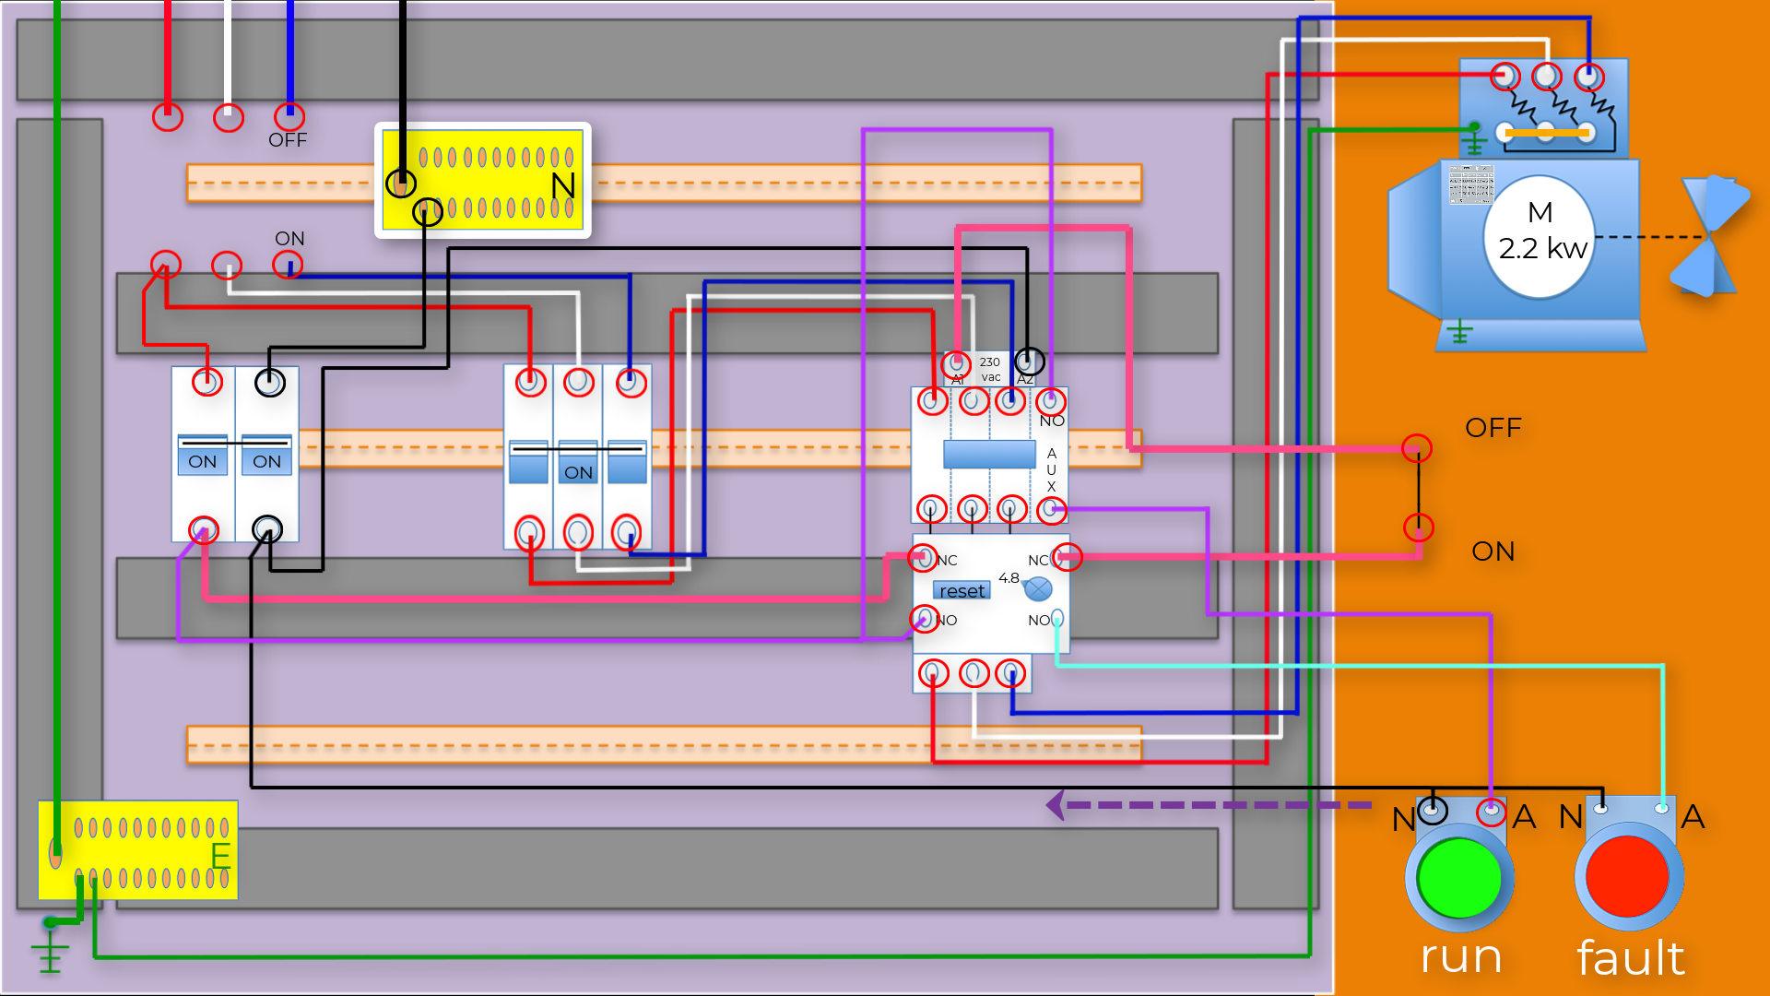Click the 'fault' label text
Image resolution: width=1770 pixels, height=996 pixels.
[1630, 957]
